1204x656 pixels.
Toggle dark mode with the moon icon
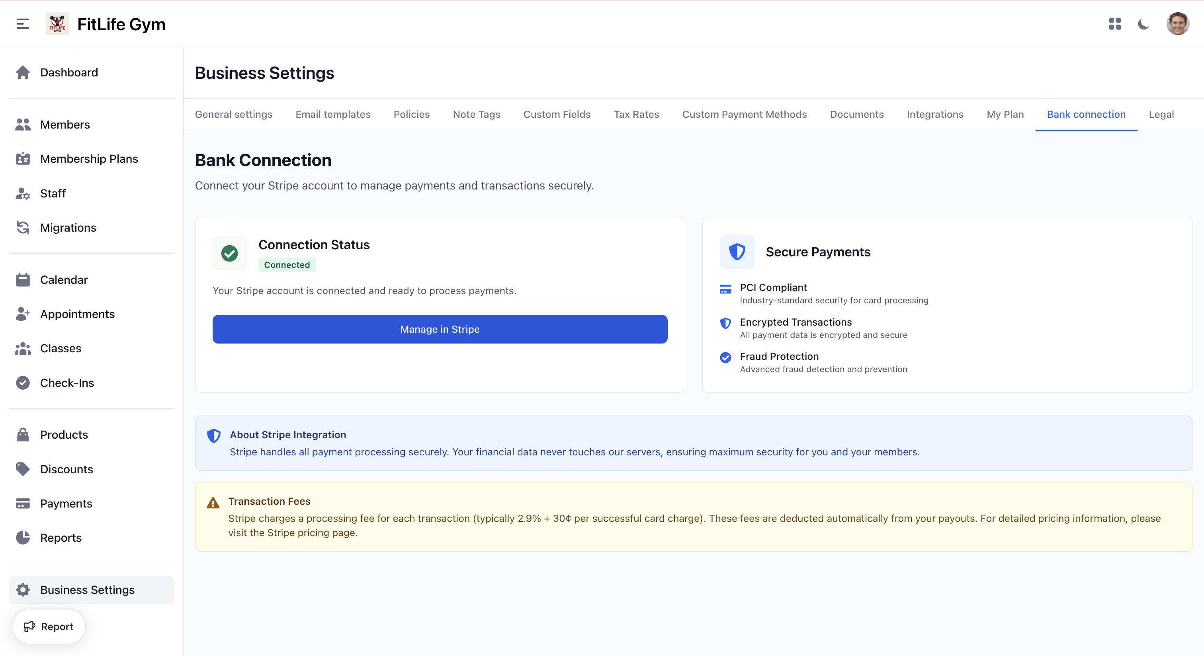coord(1143,24)
